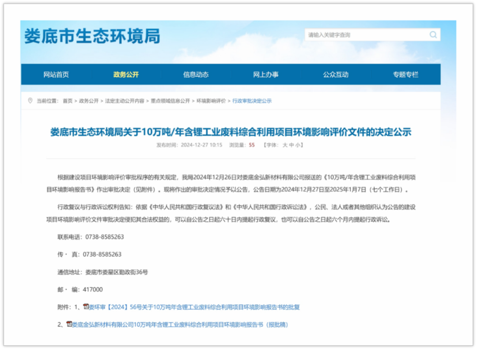
Task: Open the 公众互动 nav item
Action: pyautogui.click(x=336, y=75)
